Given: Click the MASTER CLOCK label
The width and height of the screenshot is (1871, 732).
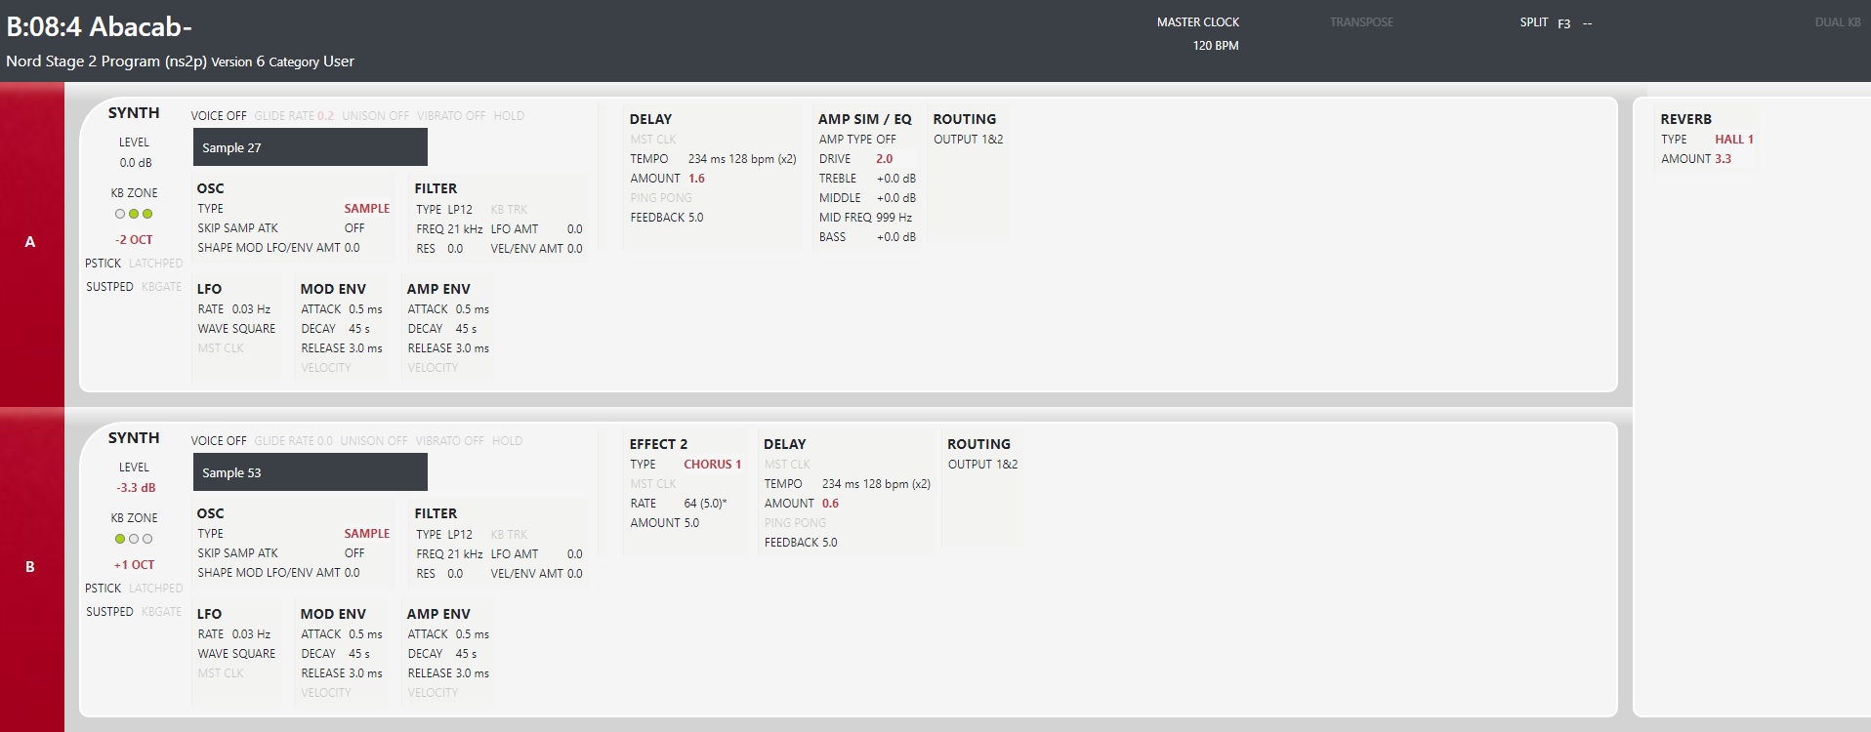Looking at the screenshot, I should 1198,22.
